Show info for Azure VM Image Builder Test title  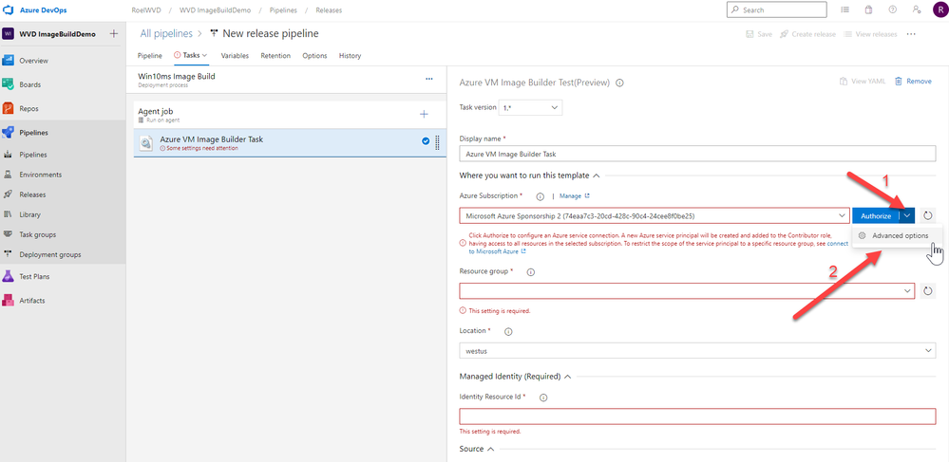click(619, 83)
